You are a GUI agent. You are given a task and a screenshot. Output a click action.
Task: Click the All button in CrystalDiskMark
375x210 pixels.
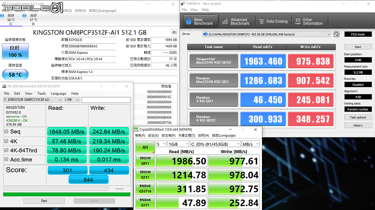tap(145, 147)
